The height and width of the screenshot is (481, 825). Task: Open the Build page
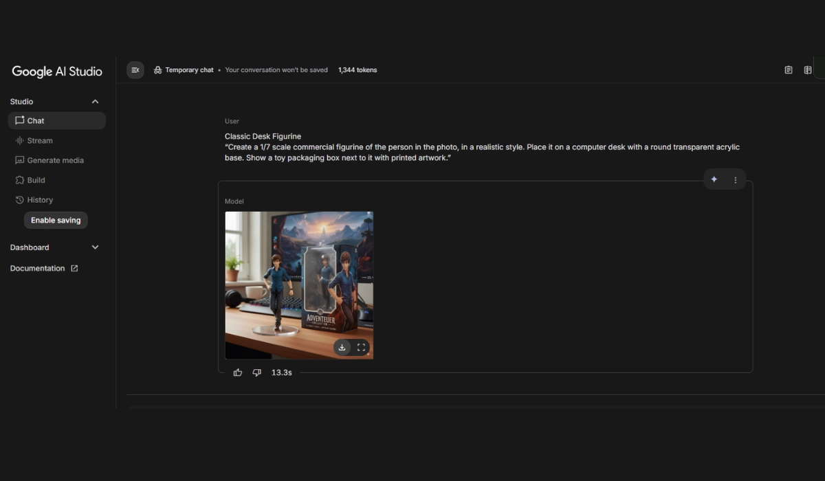pyautogui.click(x=36, y=180)
